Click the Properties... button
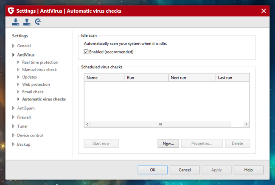Image resolution: width=275 pixels, height=185 pixels. [202, 144]
